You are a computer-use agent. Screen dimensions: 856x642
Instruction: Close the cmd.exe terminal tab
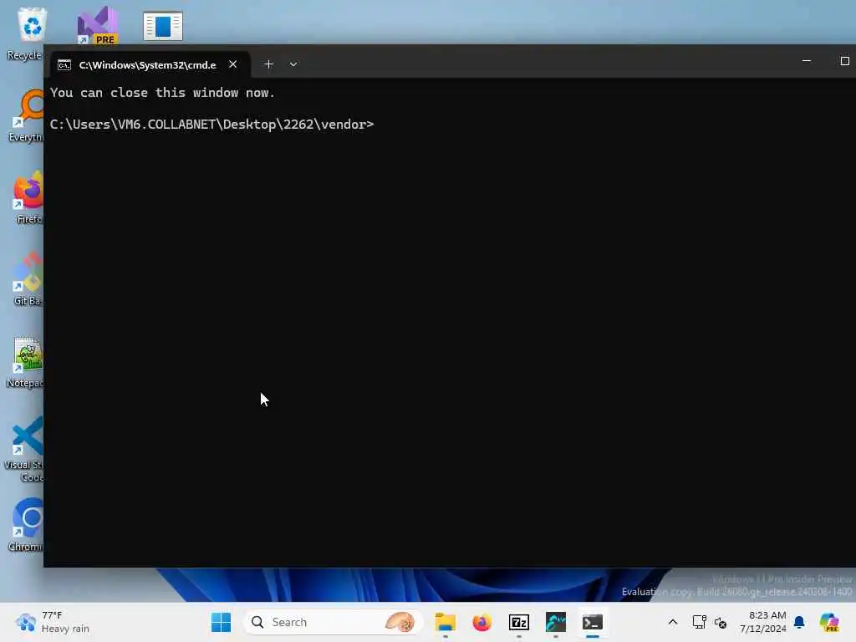coord(233,64)
